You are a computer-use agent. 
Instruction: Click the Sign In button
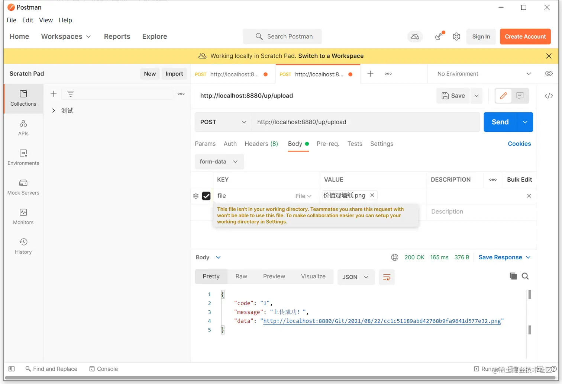point(481,36)
